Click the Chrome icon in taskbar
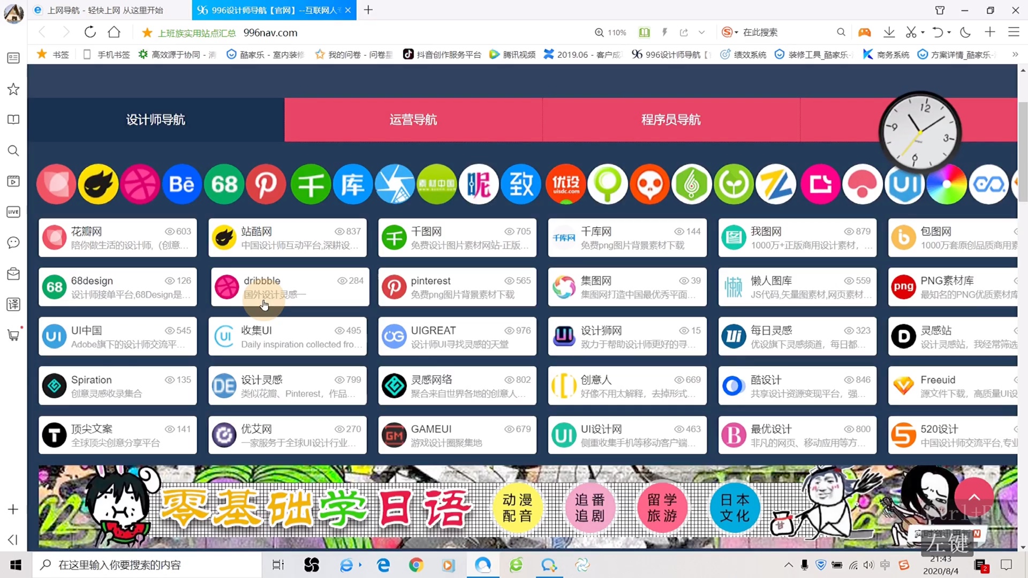The image size is (1028, 578). coord(416,565)
